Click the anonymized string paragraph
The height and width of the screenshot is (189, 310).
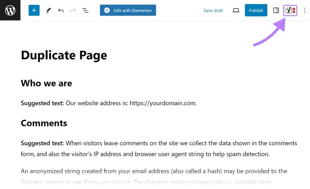[154, 176]
